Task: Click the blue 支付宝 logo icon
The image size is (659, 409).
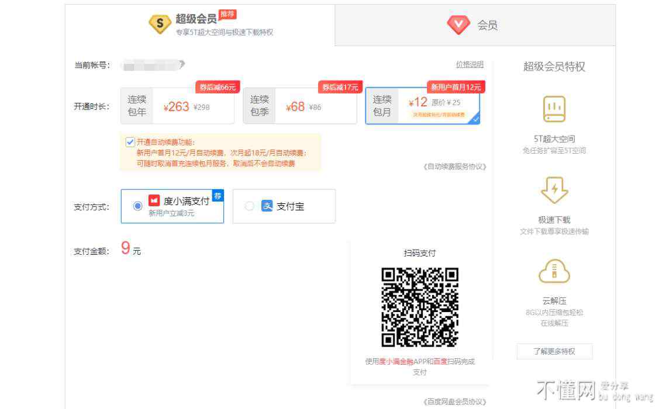Action: tap(267, 206)
